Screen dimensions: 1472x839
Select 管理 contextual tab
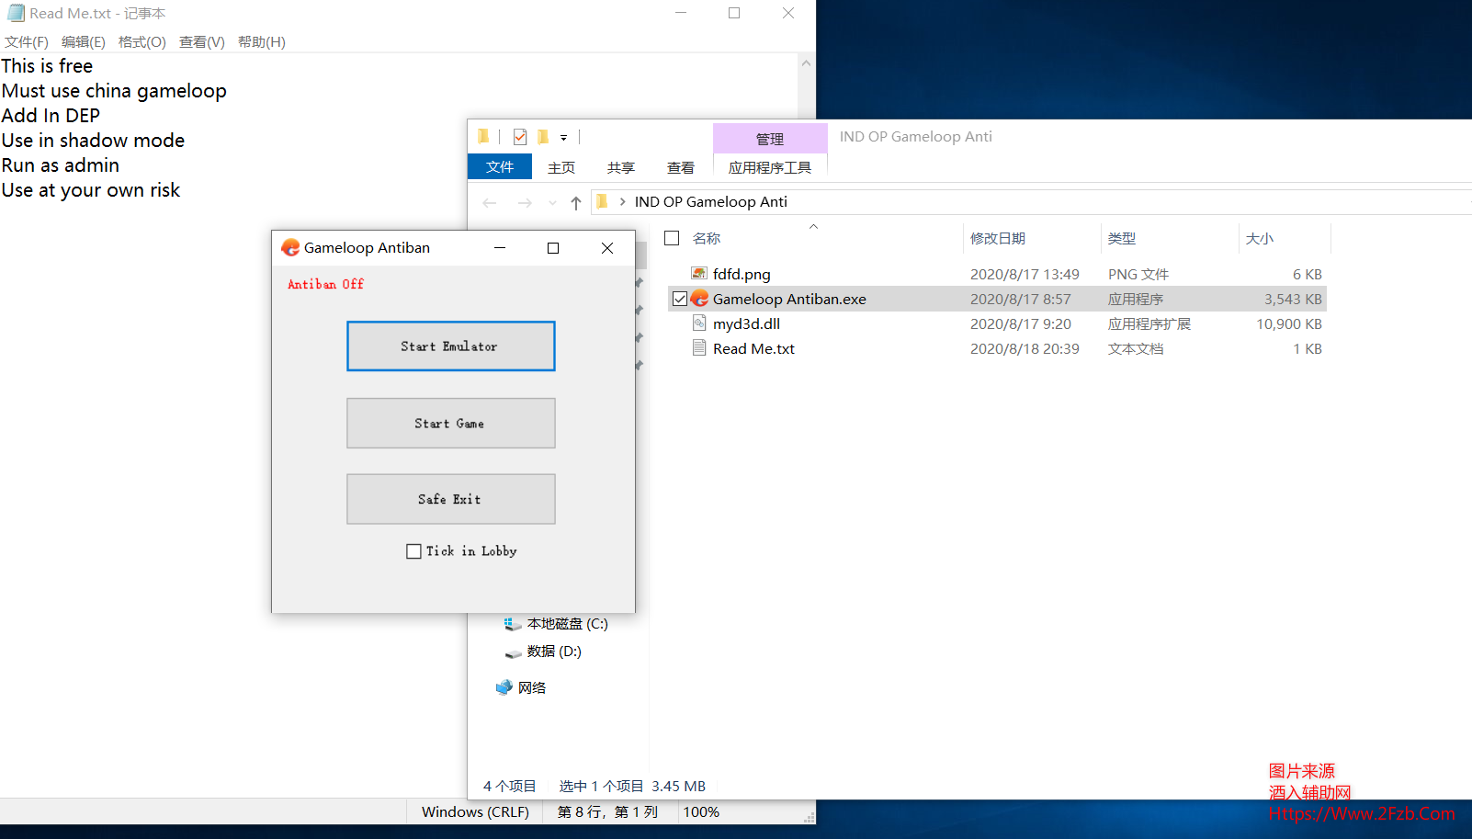point(770,139)
